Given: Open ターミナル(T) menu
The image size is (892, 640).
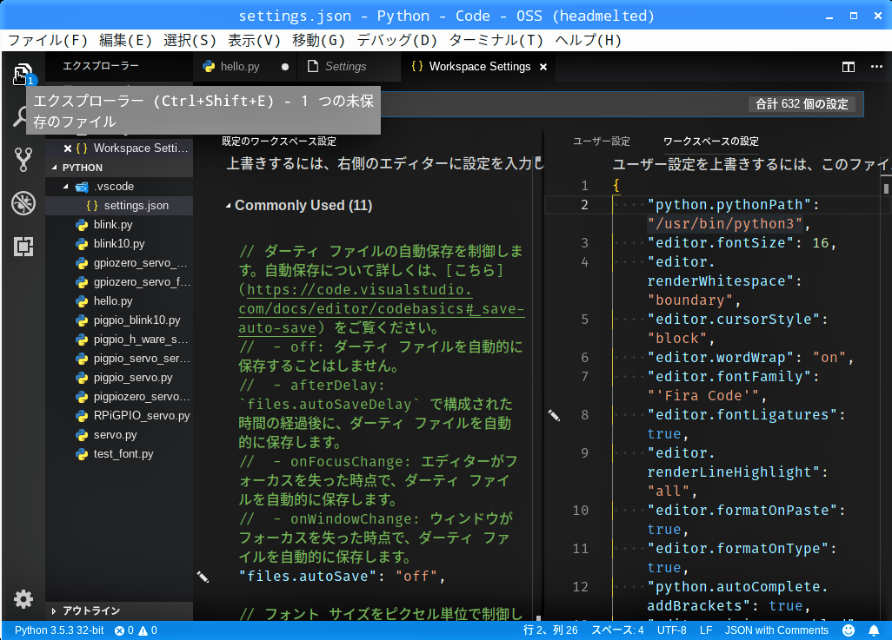Looking at the screenshot, I should pos(496,40).
